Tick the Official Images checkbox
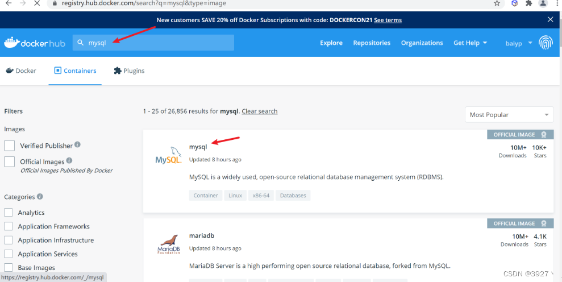 pyautogui.click(x=9, y=161)
